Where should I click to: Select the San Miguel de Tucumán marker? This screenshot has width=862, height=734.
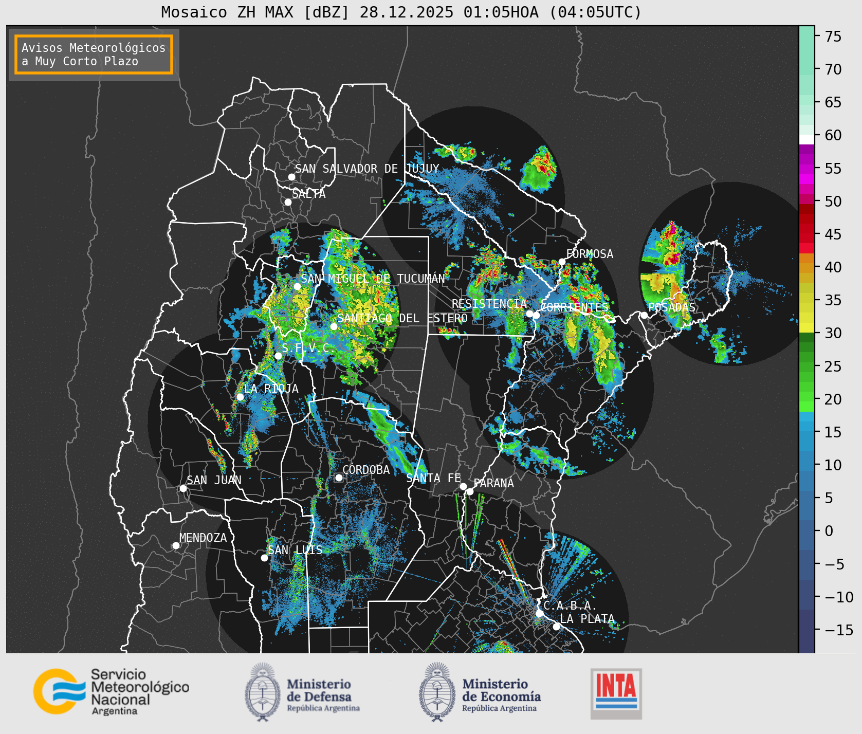pos(297,286)
